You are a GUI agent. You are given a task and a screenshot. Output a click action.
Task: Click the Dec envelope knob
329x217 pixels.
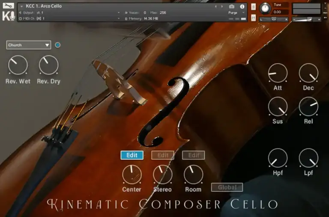(308, 73)
